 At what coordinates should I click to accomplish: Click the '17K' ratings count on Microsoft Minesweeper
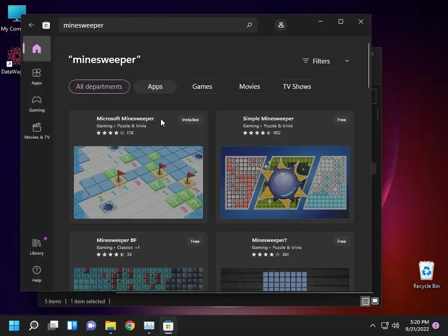click(x=130, y=133)
